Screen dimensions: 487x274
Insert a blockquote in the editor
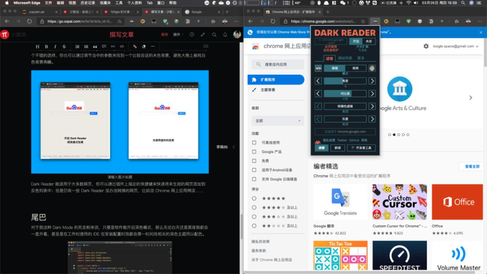[95, 46]
